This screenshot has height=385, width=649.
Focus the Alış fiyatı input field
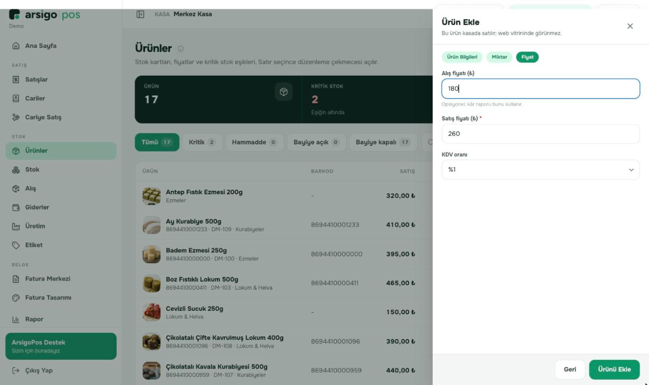tap(541, 88)
